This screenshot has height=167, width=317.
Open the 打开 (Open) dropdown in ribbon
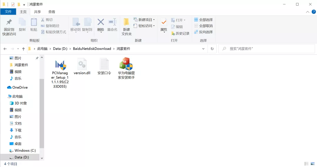pos(178,20)
